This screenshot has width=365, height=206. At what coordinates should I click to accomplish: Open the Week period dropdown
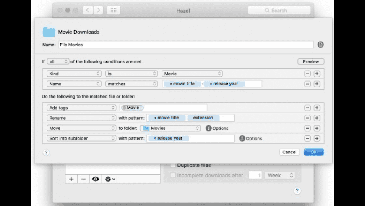tap(279, 175)
